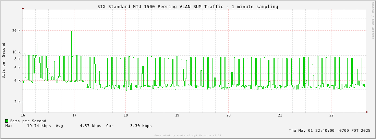
Task: Click the hour 18 x-axis label
Action: pyautogui.click(x=125, y=115)
